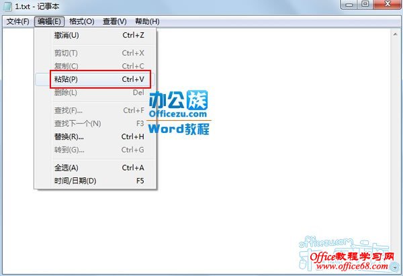Viewport: 403px width, 276px height.
Task: Select the grayed 查找下一个(N) entry
Action: pos(95,124)
